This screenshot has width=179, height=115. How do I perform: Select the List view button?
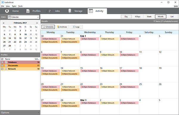tap(172, 16)
